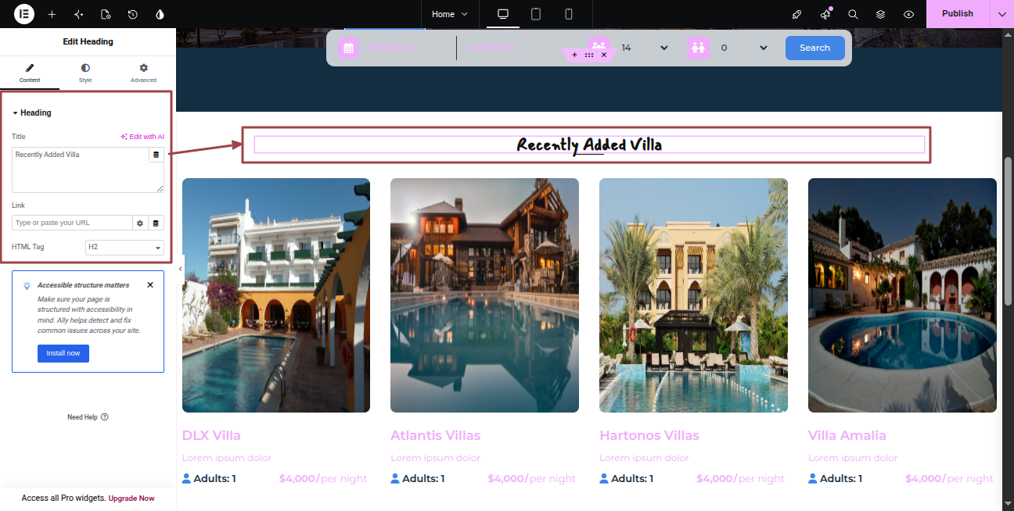
Task: Open the HTML Tag H2 dropdown
Action: click(x=124, y=247)
